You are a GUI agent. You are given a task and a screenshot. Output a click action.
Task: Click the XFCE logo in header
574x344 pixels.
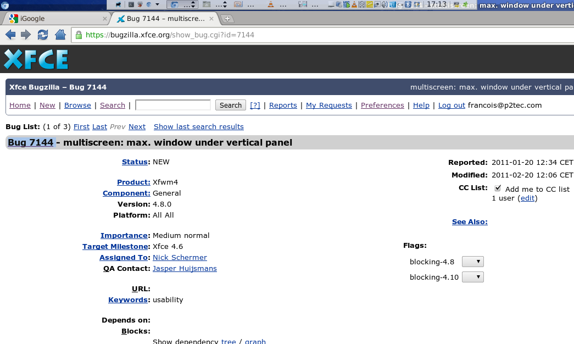pyautogui.click(x=36, y=59)
